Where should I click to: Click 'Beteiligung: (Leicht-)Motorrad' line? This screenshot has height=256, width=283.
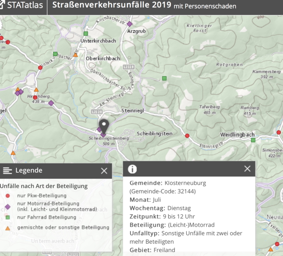(172, 225)
